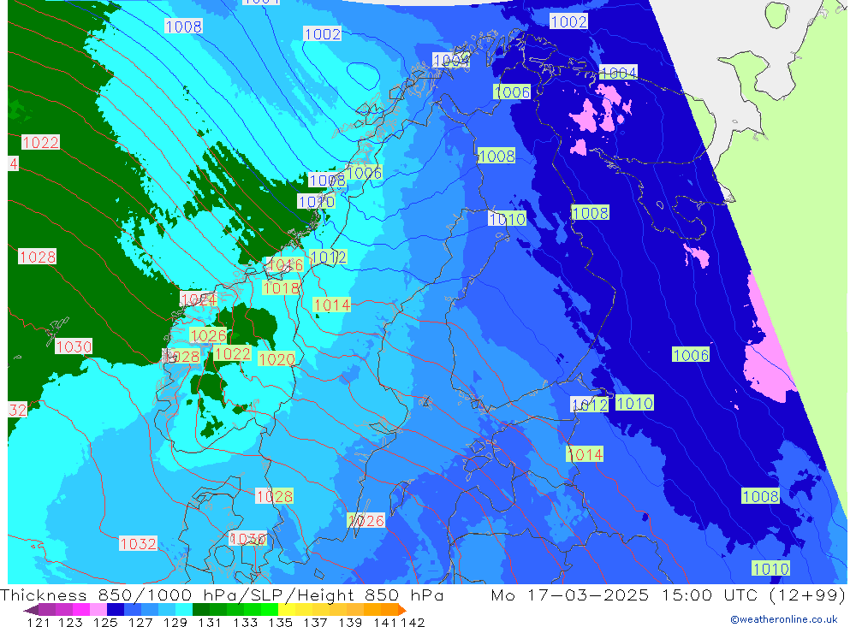
Task: Click legend value 137
Action: click(316, 623)
